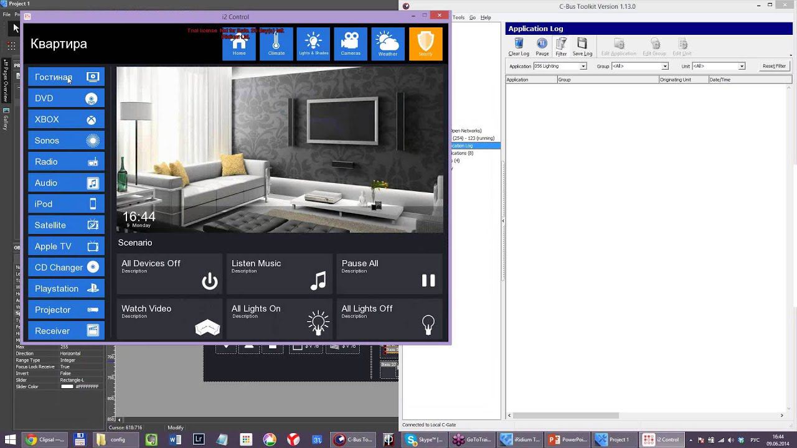Open the Climate panel icon
The image size is (797, 448).
point(276,44)
